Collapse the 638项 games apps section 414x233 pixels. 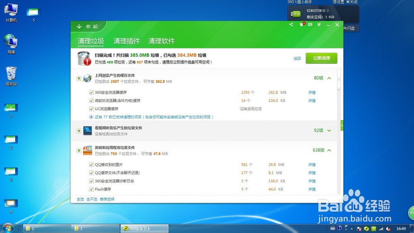(x=329, y=150)
